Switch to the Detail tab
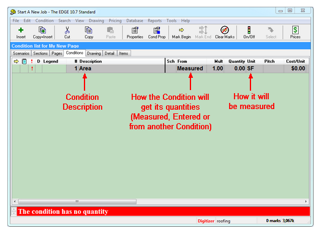The height and width of the screenshot is (231, 327). tap(110, 53)
